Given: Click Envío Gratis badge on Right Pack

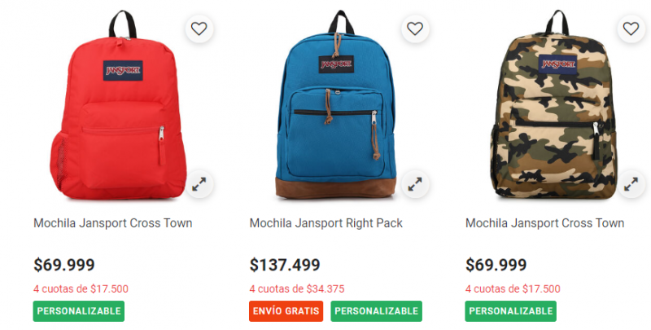Looking at the screenshot, I should (x=286, y=311).
